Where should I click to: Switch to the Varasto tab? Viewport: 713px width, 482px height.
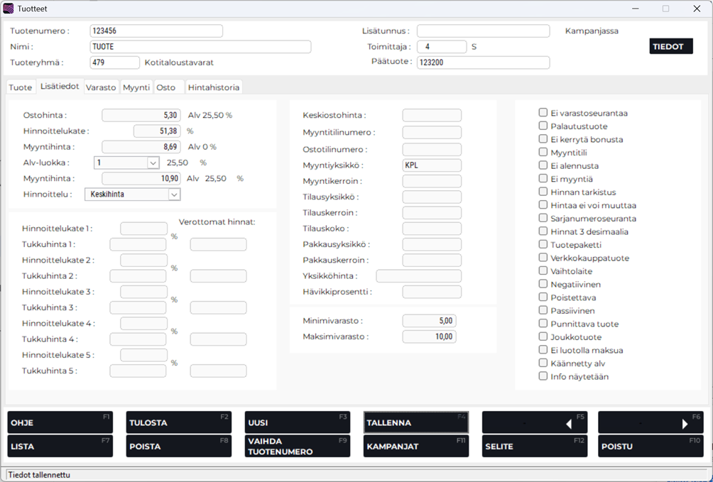click(102, 87)
